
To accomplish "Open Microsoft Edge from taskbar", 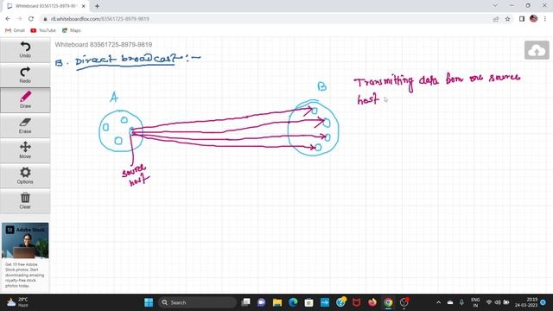I will (293, 302).
